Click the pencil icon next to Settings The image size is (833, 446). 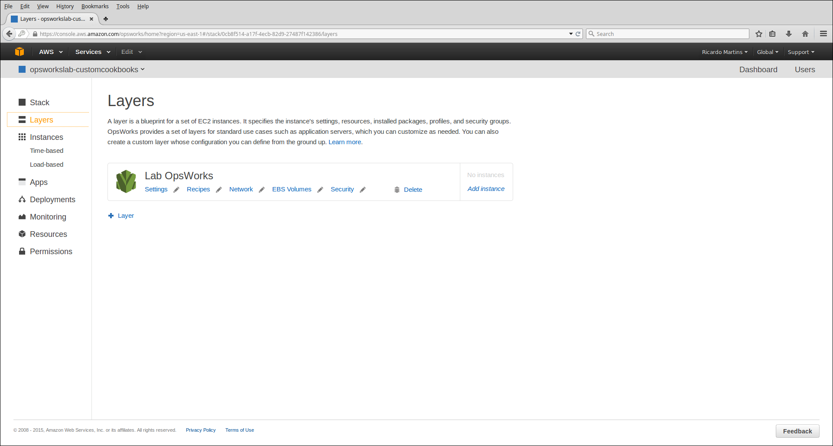176,190
